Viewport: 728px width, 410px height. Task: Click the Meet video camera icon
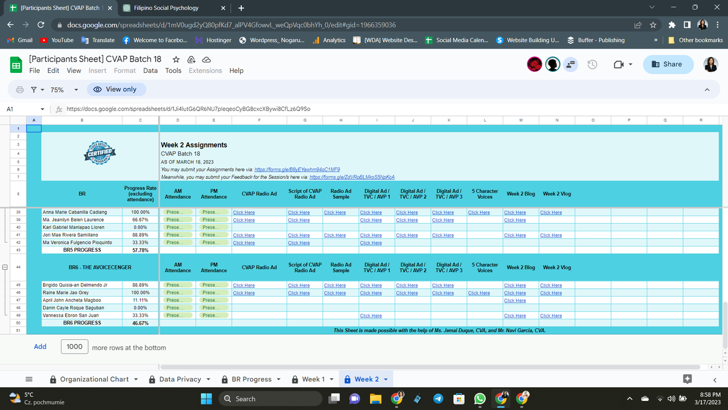coord(619,64)
